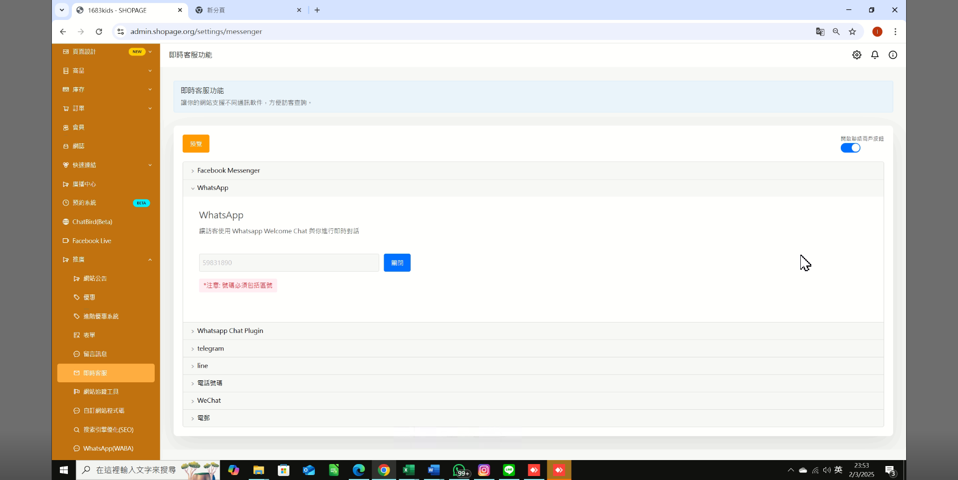The height and width of the screenshot is (480, 958).
Task: Open LINE from the taskbar
Action: (509, 470)
